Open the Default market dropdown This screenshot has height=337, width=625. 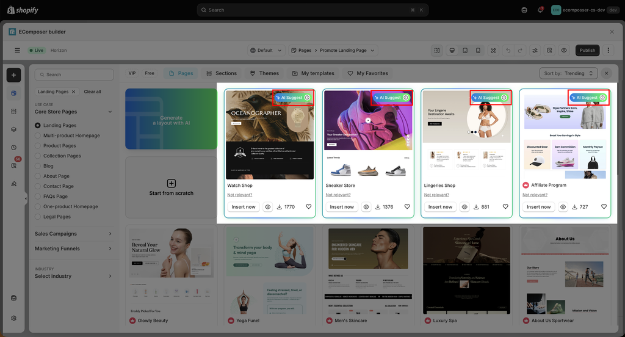point(266,51)
